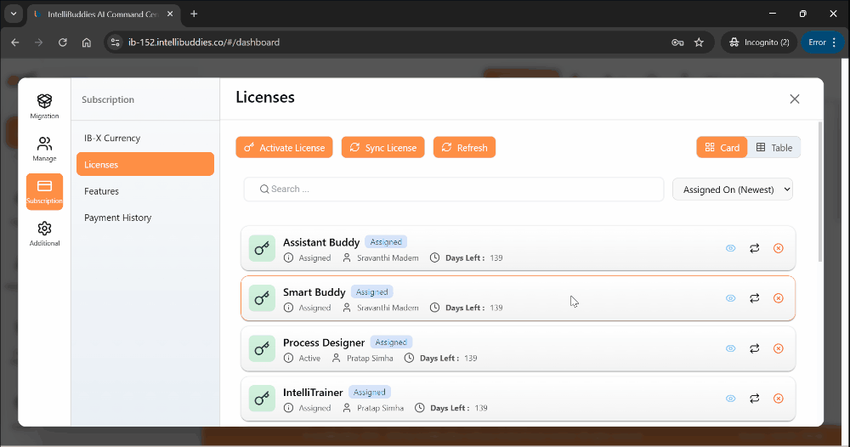This screenshot has width=850, height=447.
Task: Revoke the IntelliTrainer license with X icon
Action: (779, 399)
